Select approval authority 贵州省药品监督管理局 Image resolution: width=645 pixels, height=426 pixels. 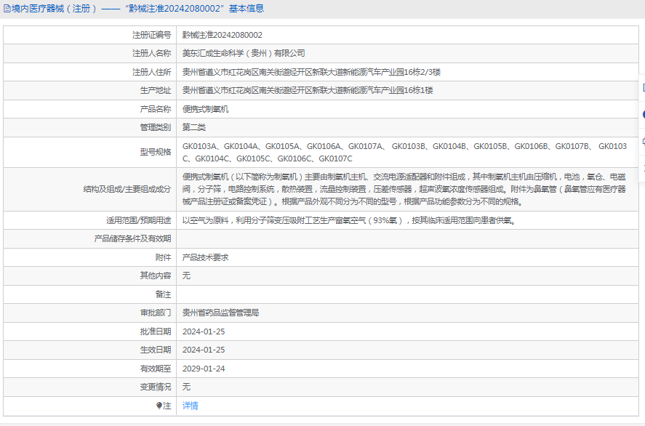(x=220, y=313)
